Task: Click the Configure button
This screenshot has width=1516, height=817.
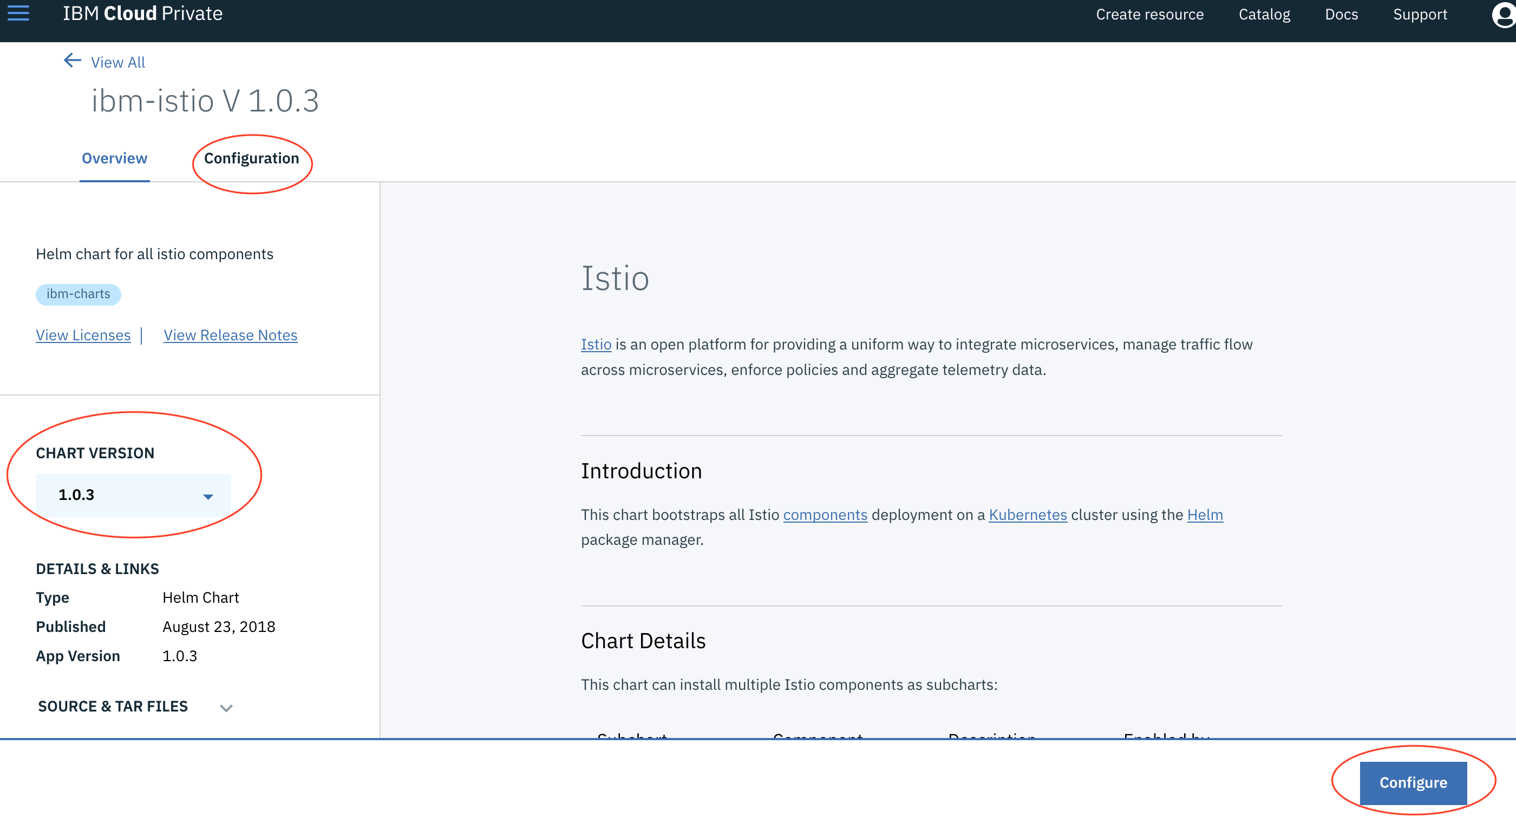Action: click(1413, 783)
